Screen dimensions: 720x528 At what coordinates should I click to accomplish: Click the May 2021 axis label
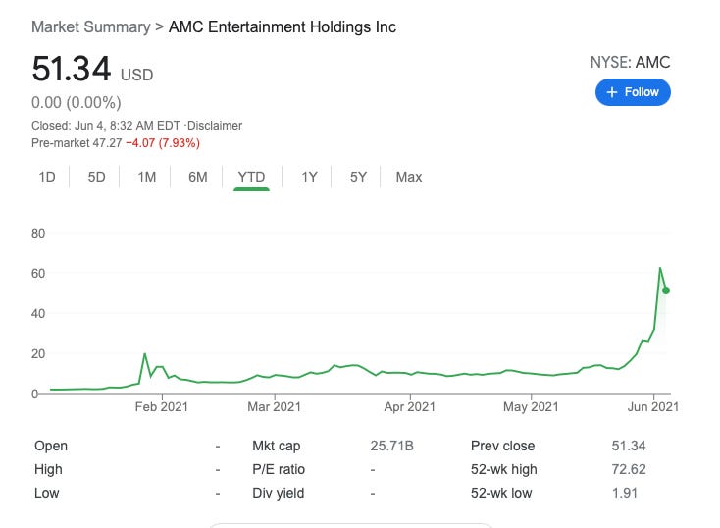pyautogui.click(x=531, y=406)
